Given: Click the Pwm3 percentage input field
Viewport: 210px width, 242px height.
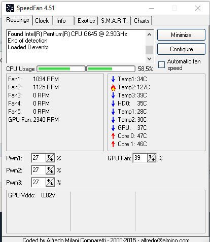Looking at the screenshot, I should click(x=39, y=182).
